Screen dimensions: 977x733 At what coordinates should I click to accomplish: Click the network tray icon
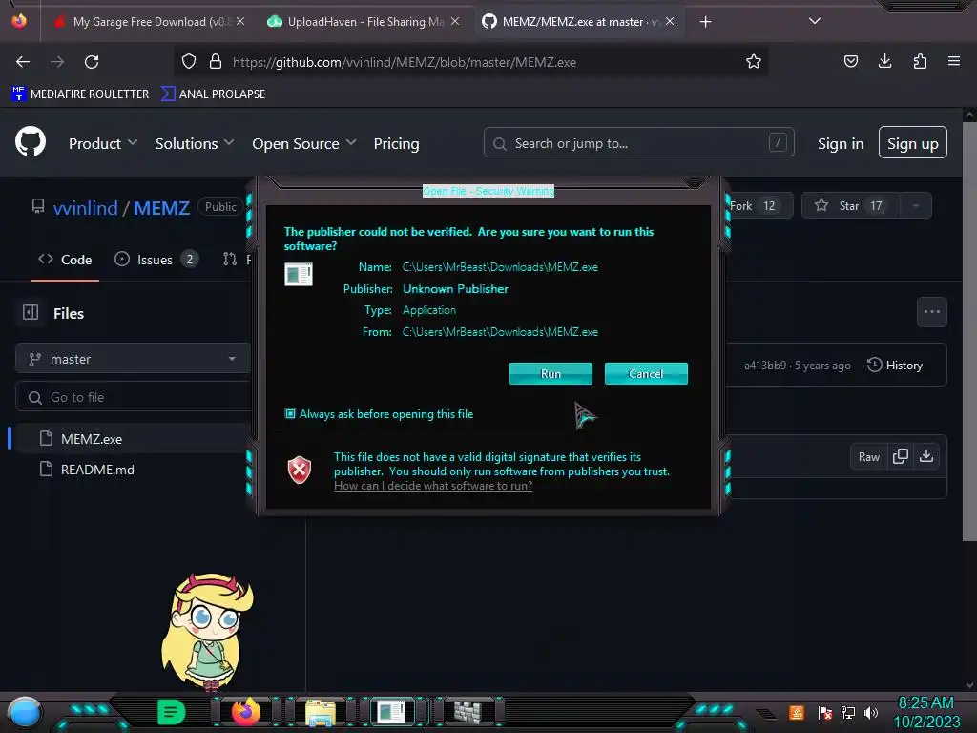(848, 712)
